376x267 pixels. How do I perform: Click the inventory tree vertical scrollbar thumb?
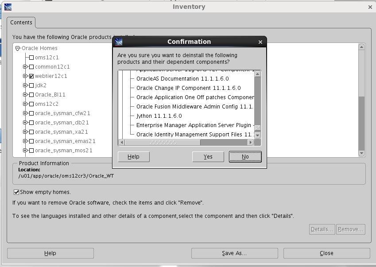(362, 74)
